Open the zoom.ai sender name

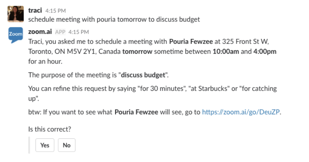tap(40, 32)
